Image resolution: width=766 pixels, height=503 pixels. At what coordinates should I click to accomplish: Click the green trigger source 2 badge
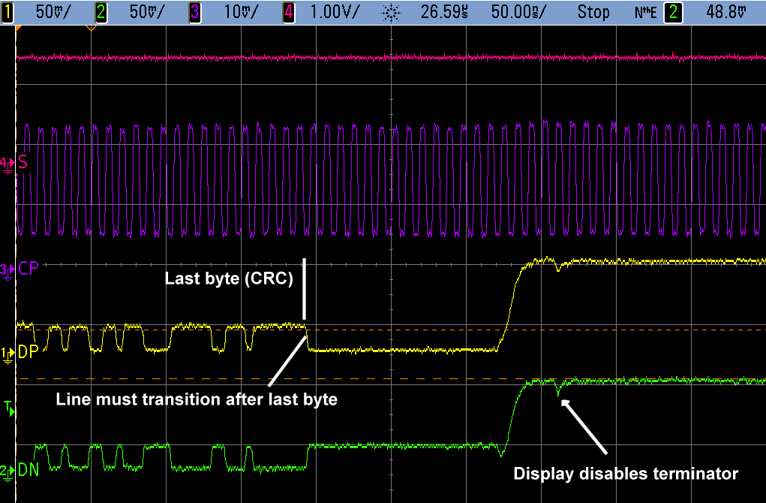tap(674, 12)
